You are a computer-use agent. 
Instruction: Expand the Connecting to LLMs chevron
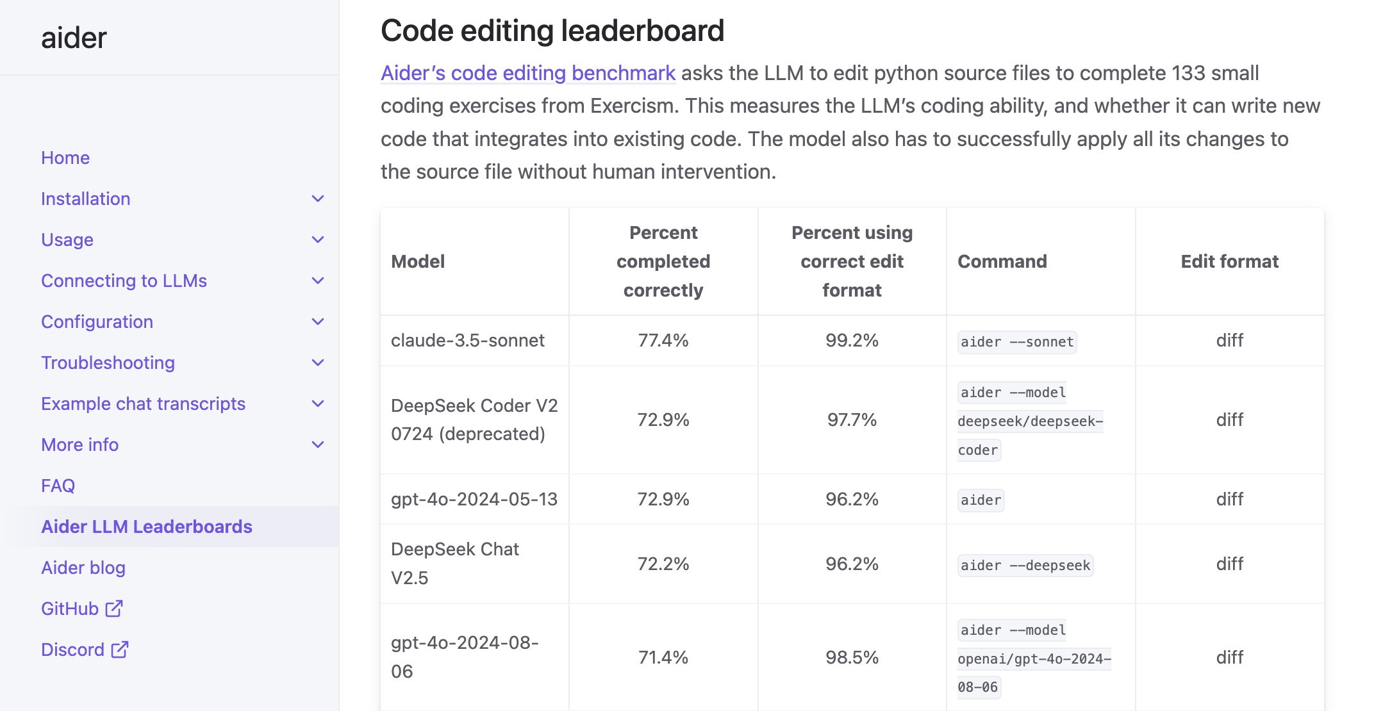pyautogui.click(x=318, y=281)
